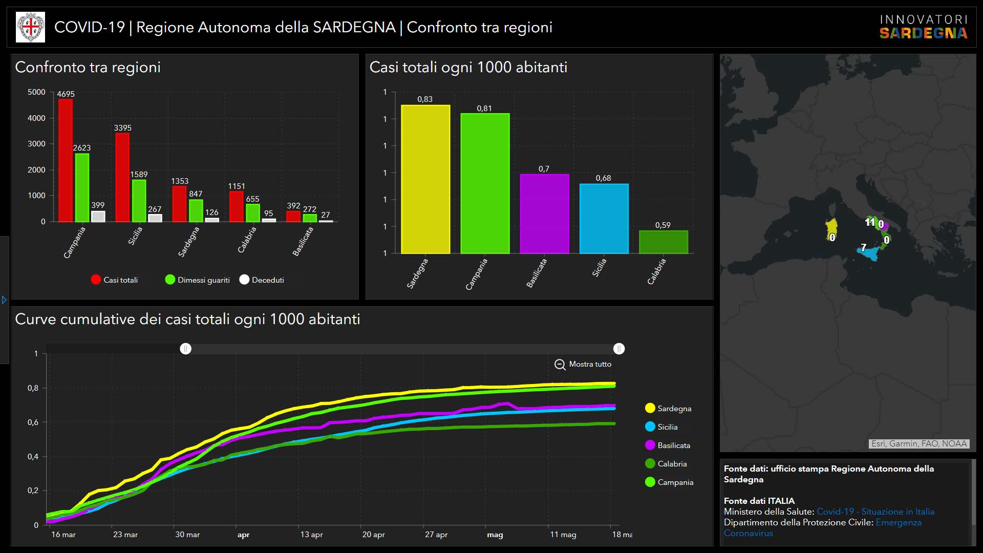Toggle the Dimessi guariti legend series
The height and width of the screenshot is (553, 983).
click(170, 280)
